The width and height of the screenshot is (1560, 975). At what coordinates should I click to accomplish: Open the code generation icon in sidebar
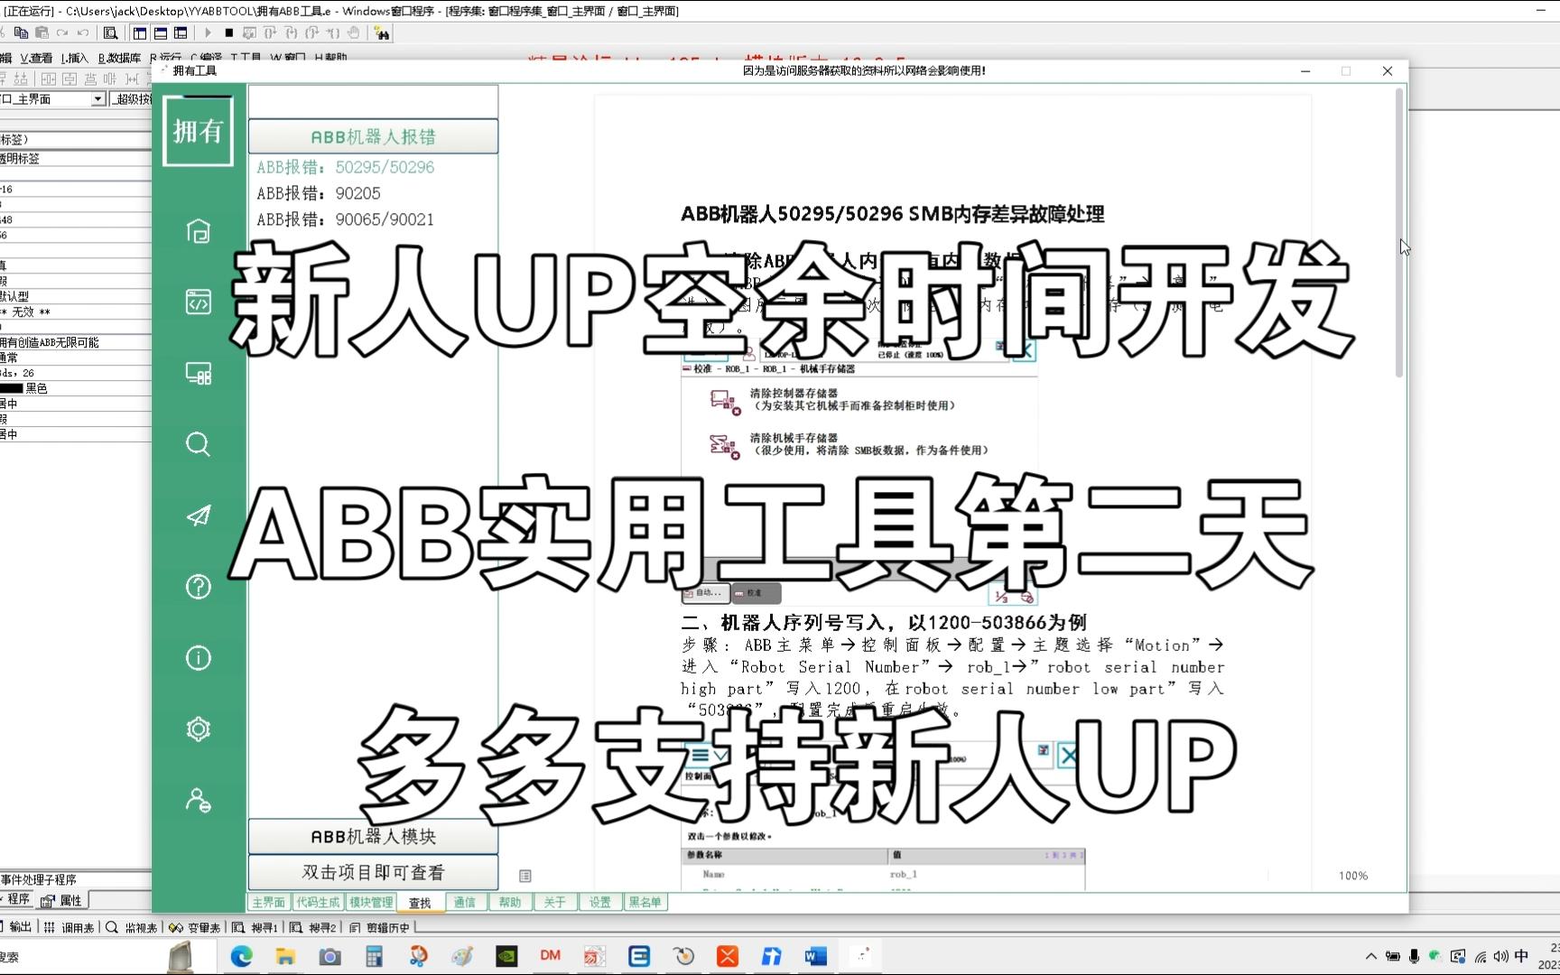198,302
